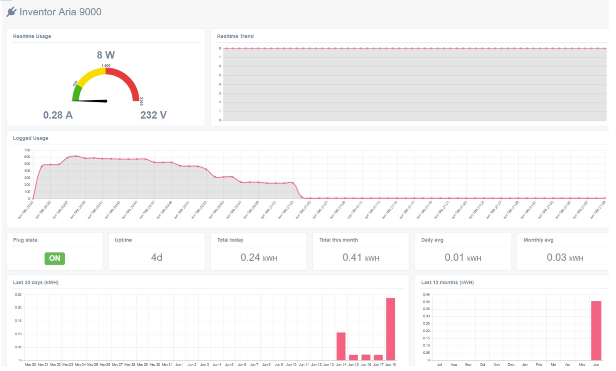
Task: Click the black gauge needle
Action: (x=90, y=101)
